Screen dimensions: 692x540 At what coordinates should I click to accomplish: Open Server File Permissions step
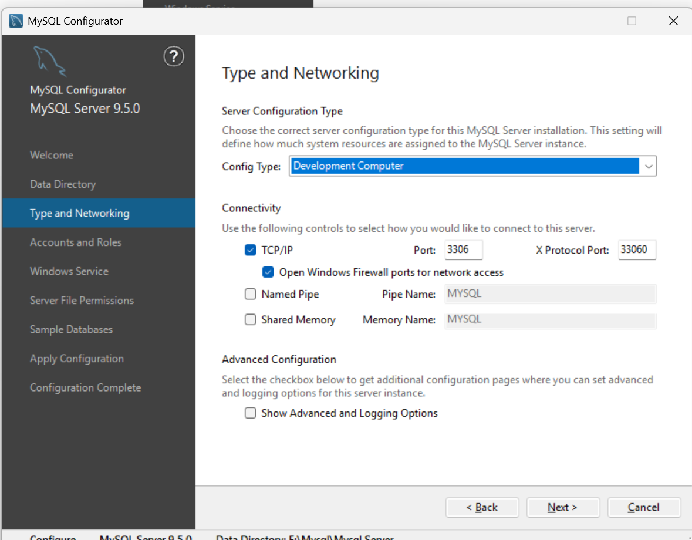[82, 301]
